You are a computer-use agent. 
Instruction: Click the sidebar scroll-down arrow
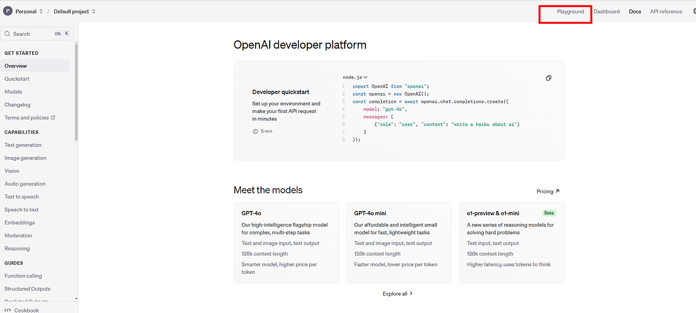(x=76, y=299)
